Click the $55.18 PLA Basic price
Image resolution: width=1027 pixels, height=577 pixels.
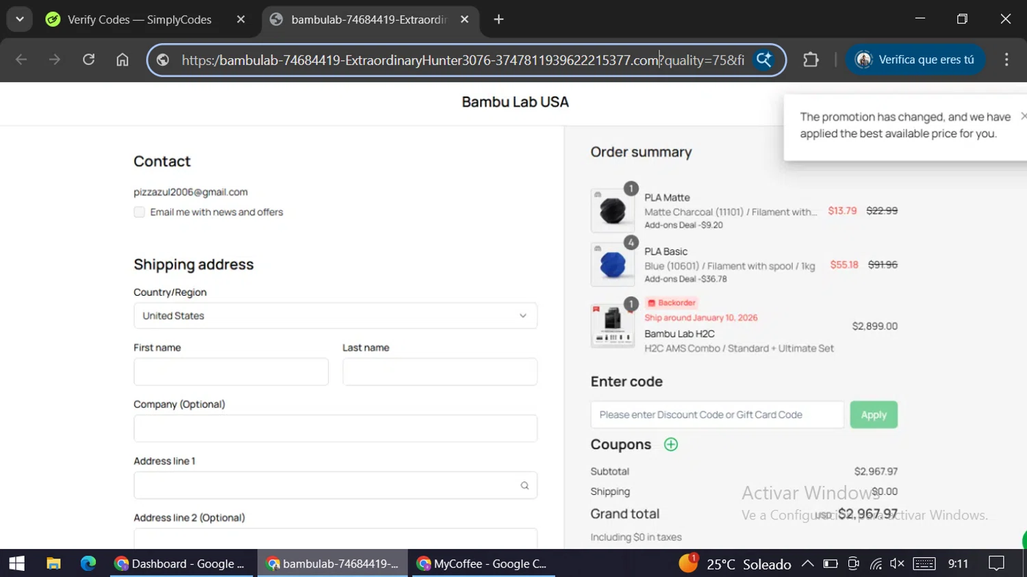point(844,265)
